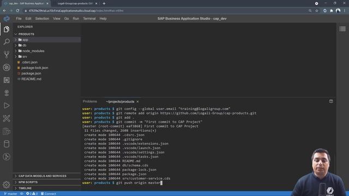Open the crossed tools icon in activity bar

pyautogui.click(x=7, y=119)
